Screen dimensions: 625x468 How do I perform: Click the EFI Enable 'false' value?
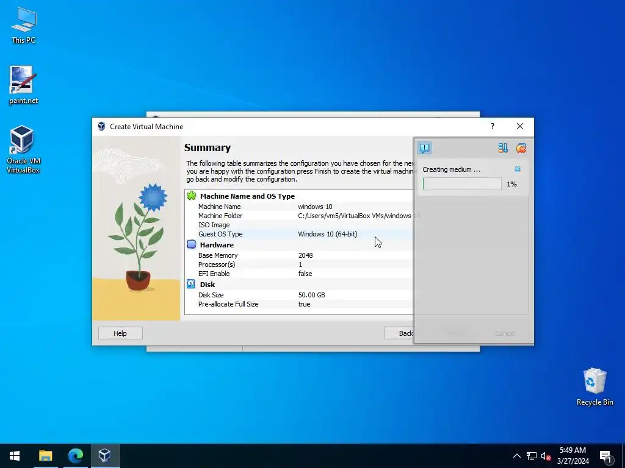305,274
